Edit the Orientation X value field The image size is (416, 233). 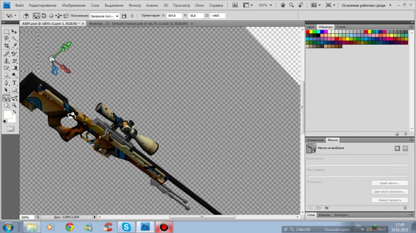click(174, 16)
